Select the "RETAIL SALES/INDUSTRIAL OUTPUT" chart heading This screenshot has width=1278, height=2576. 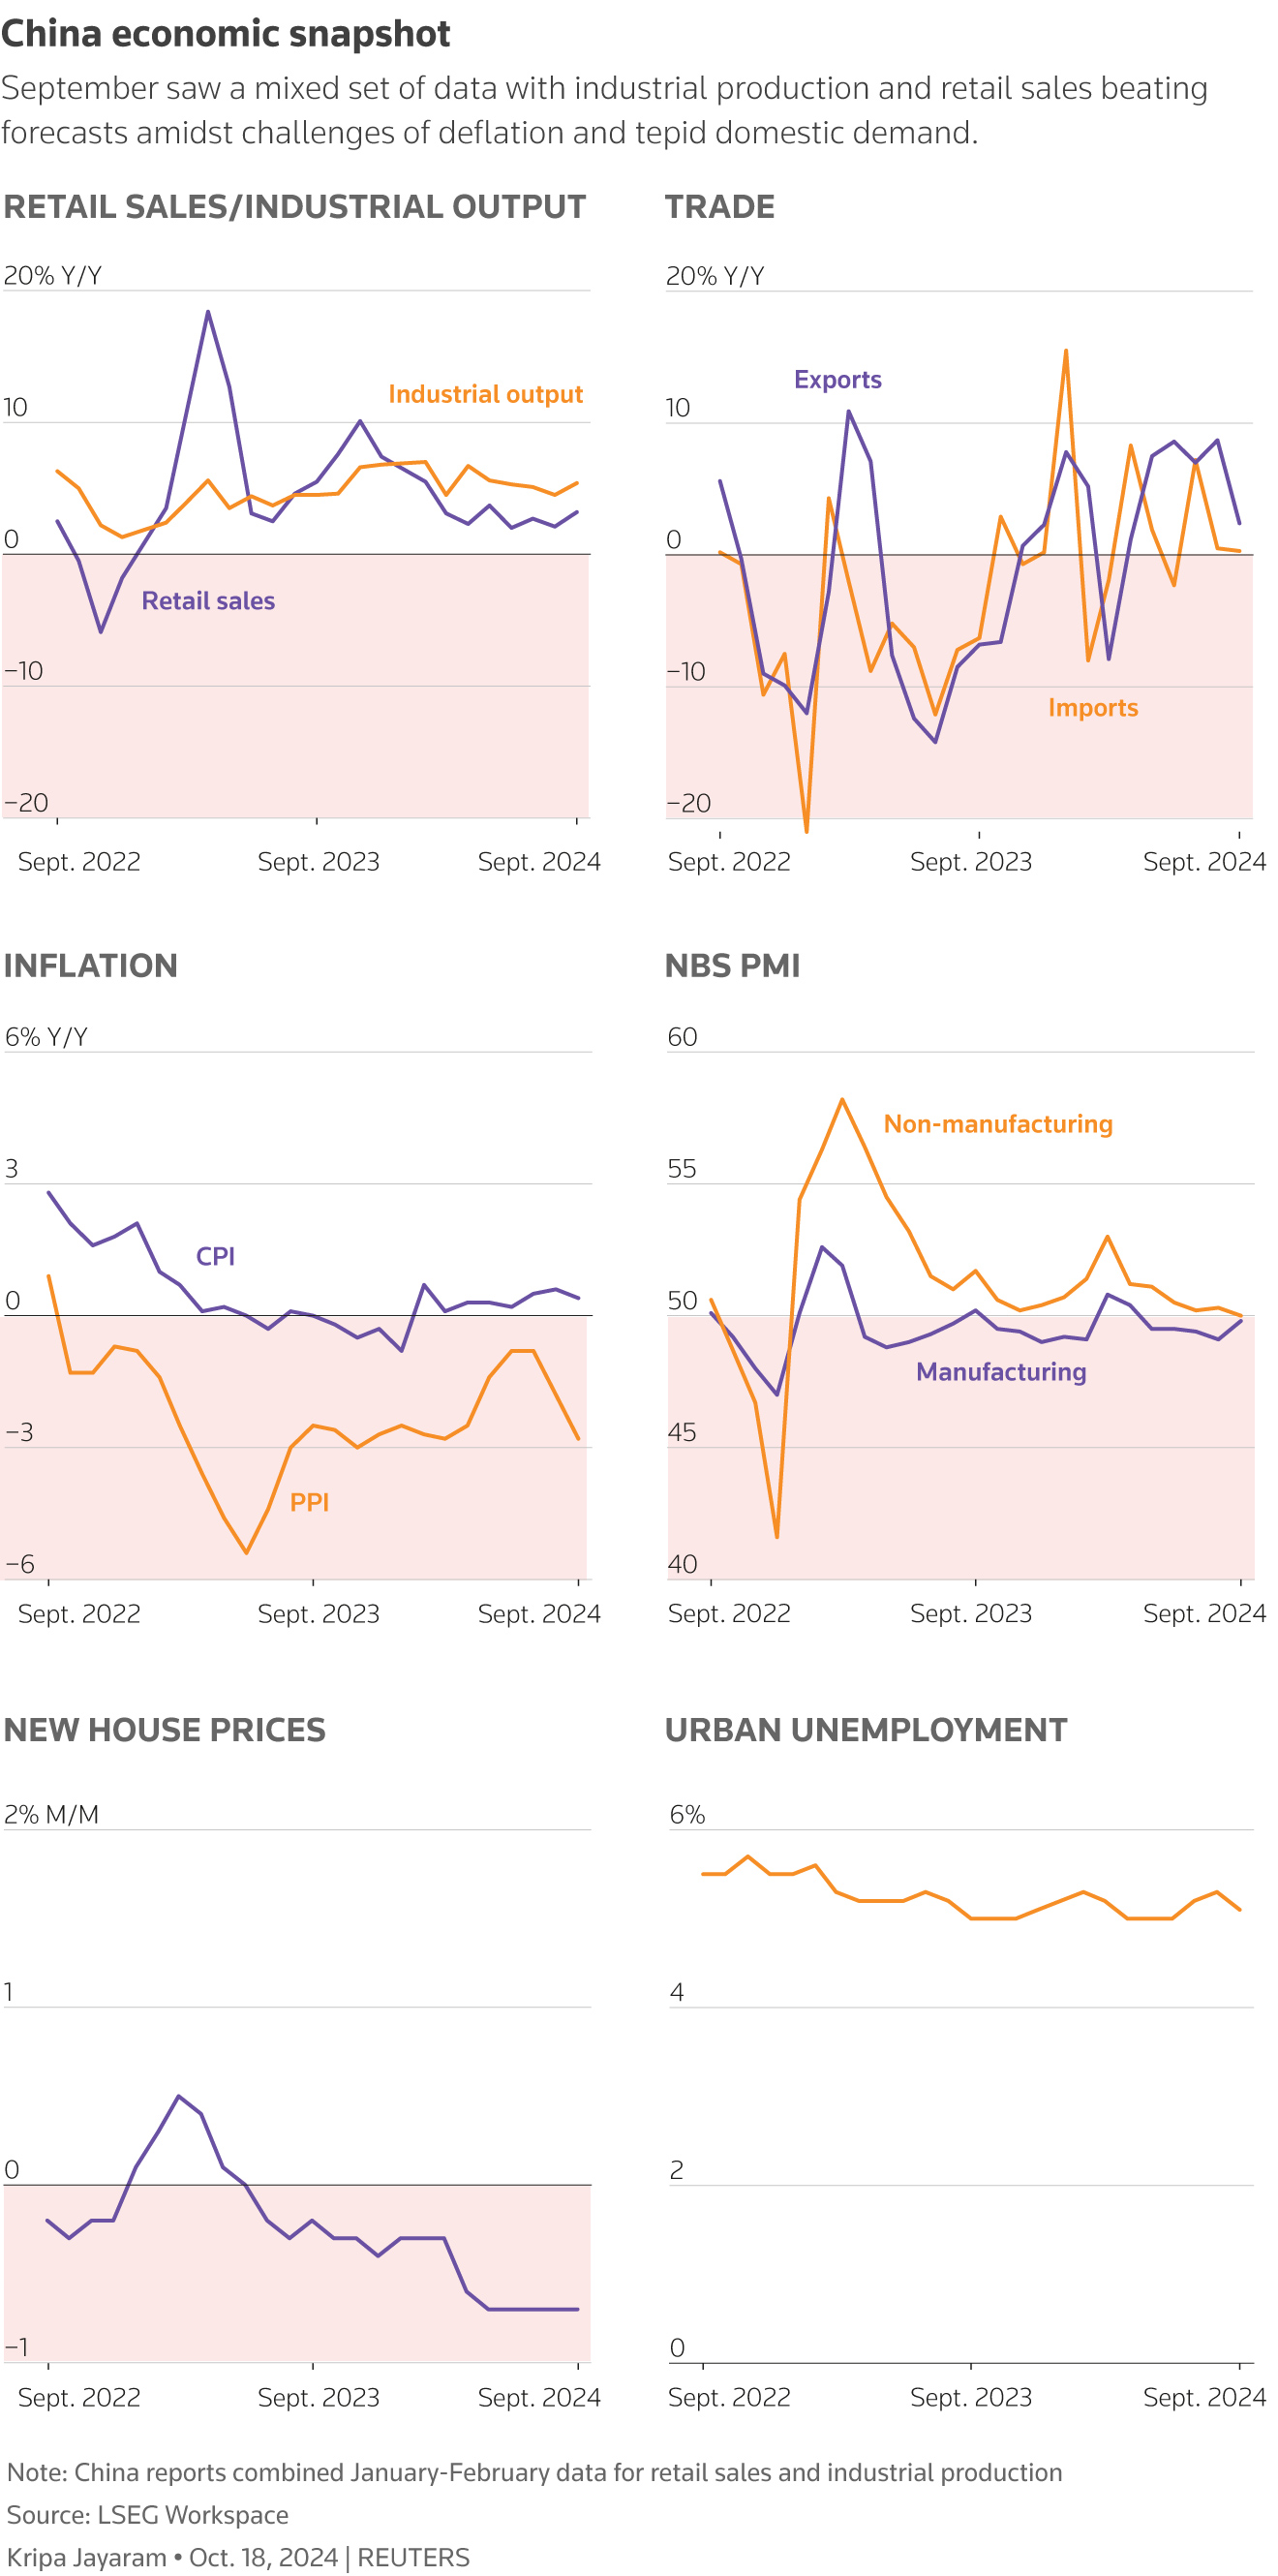tap(294, 207)
